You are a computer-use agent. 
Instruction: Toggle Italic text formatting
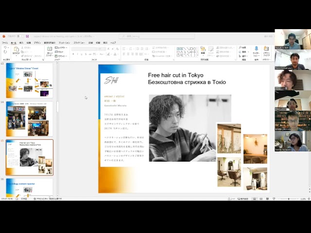[77, 54]
